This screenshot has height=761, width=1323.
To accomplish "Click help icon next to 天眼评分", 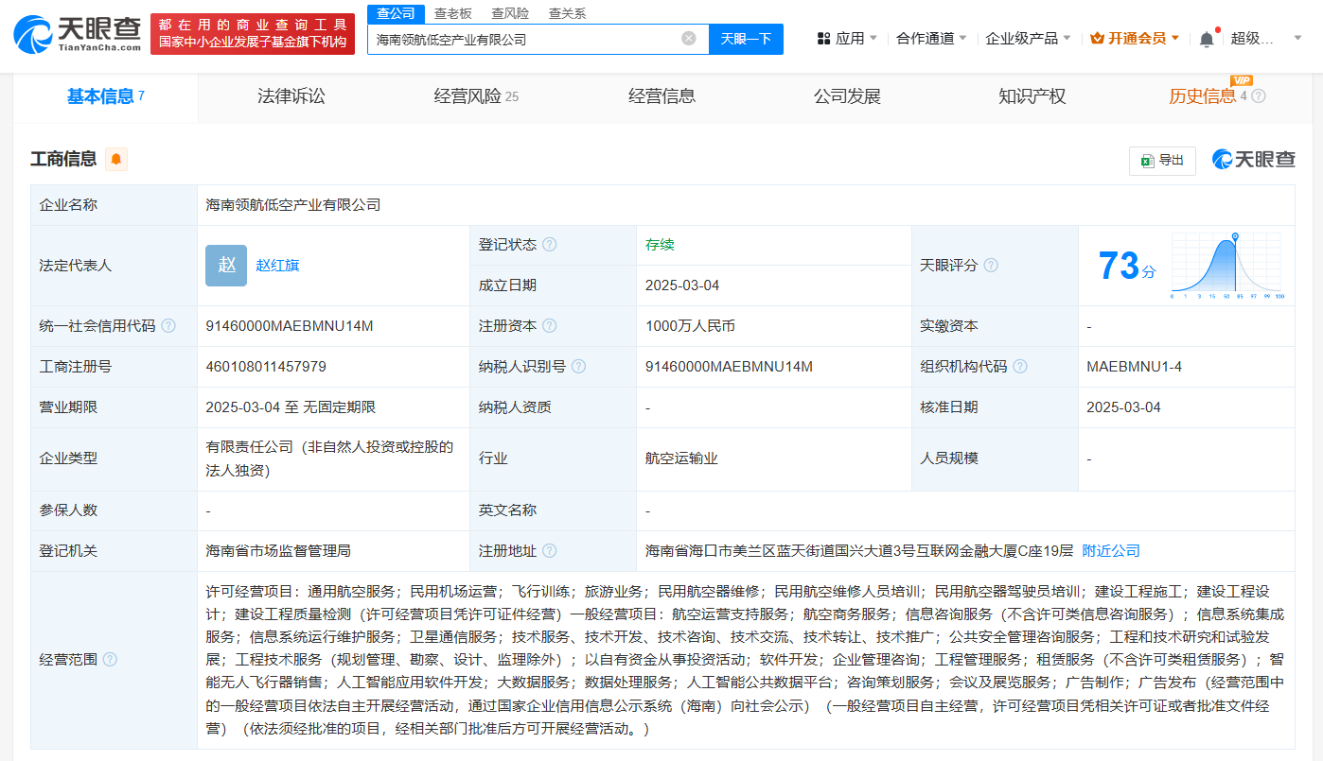I will pos(991,266).
